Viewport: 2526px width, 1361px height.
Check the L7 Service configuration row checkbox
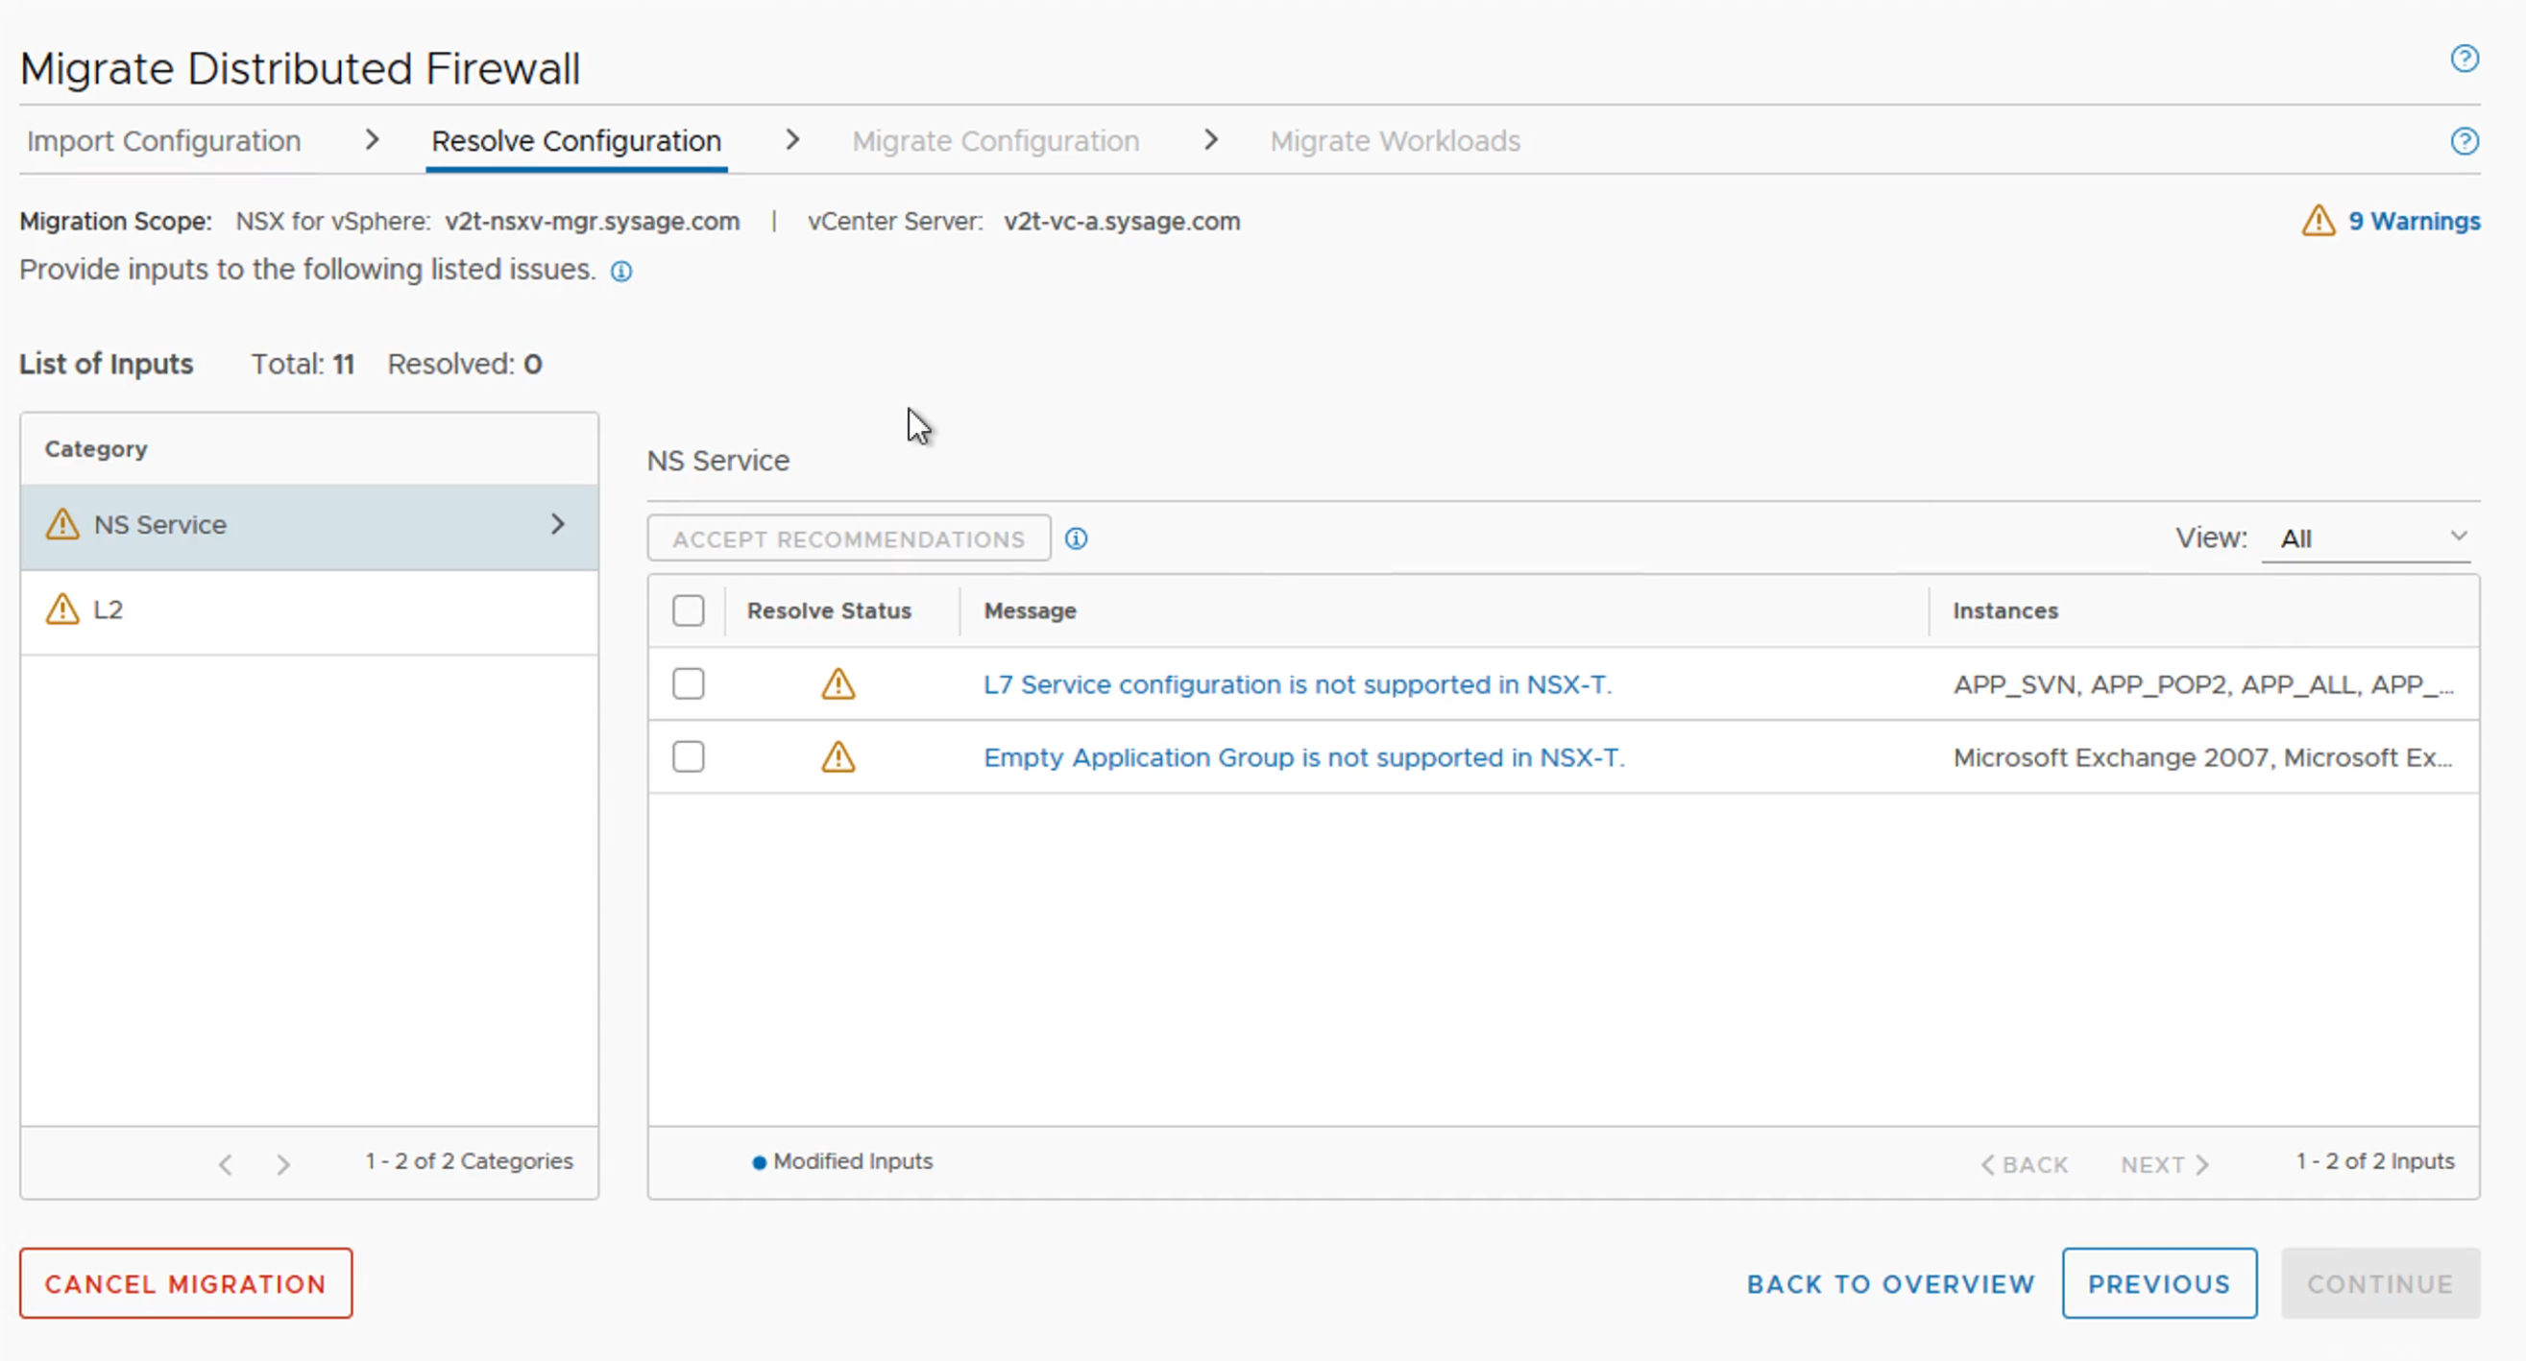689,684
